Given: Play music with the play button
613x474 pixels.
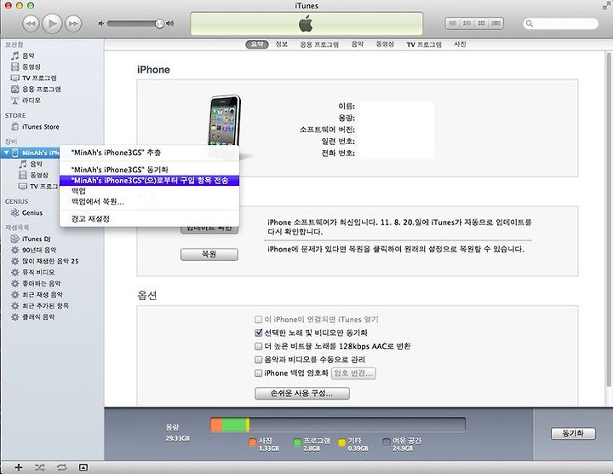Looking at the screenshot, I should [52, 24].
